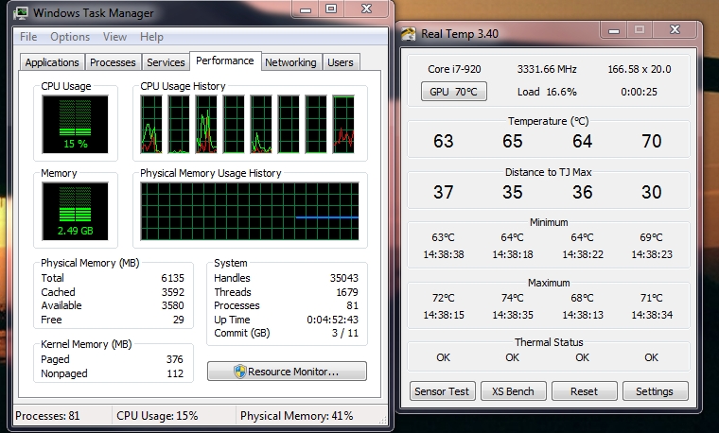Launch the Sensor Test
Image resolution: width=719 pixels, height=433 pixels.
click(442, 391)
